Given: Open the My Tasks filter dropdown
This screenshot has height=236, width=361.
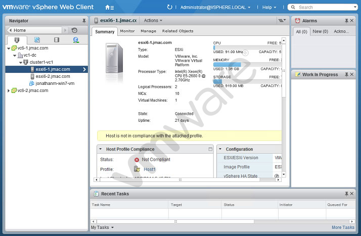Looking at the screenshot, I should coord(103,227).
